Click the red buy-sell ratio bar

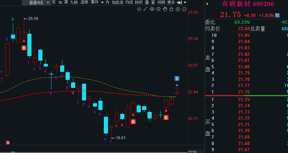224,96
